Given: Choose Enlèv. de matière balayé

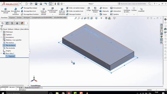Looking at the screenshot, I should [x=75, y=8].
